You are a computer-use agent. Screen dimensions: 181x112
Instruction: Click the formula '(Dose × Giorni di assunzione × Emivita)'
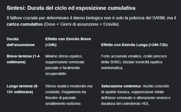[x=82, y=24]
